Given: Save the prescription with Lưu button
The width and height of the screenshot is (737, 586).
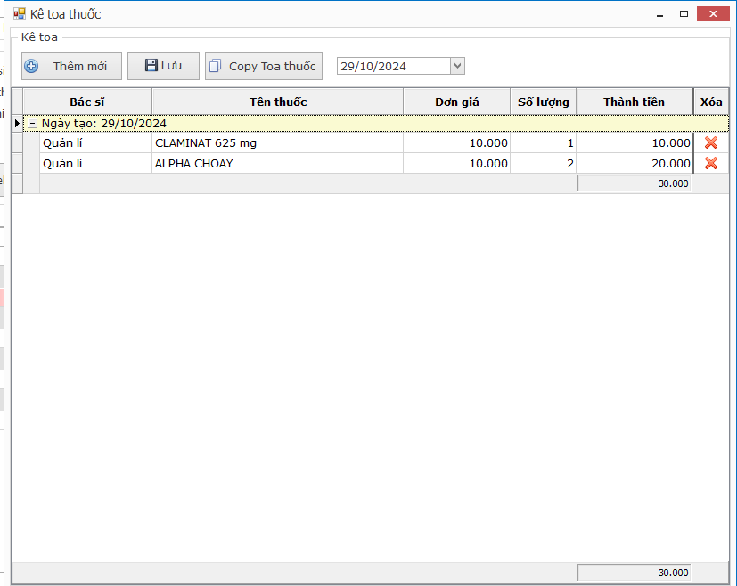Looking at the screenshot, I should [163, 66].
